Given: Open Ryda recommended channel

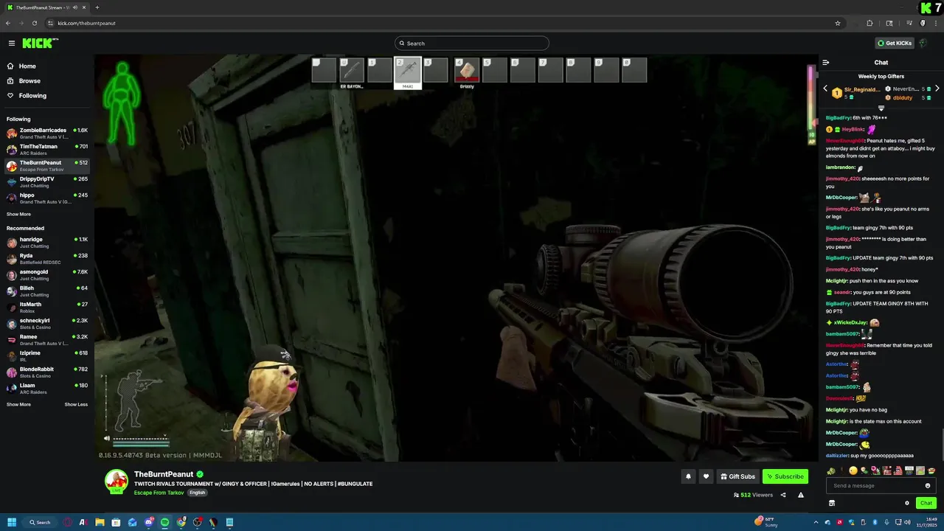Looking at the screenshot, I should pyautogui.click(x=47, y=259).
